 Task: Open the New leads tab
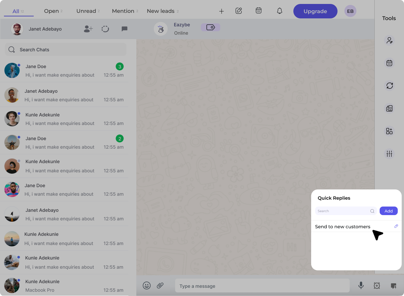[x=160, y=11]
